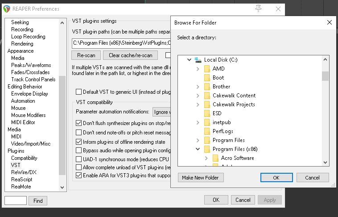The width and height of the screenshot is (338, 217).
Task: Uncheck Don't flush synthesizer plug-ins on stop
Action: click(78, 123)
